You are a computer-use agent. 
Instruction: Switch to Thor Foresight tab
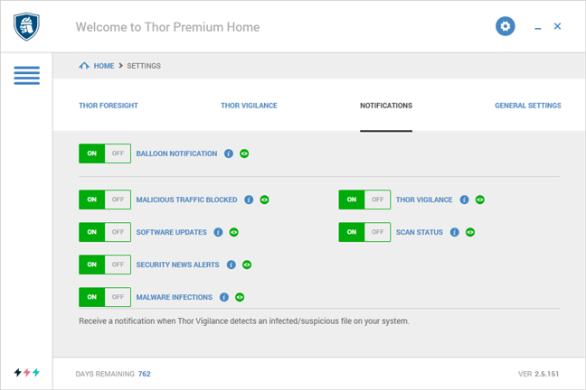[109, 106]
